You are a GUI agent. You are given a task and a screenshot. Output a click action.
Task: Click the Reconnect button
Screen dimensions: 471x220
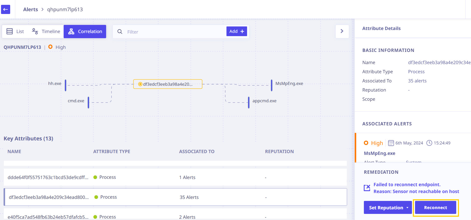click(436, 208)
